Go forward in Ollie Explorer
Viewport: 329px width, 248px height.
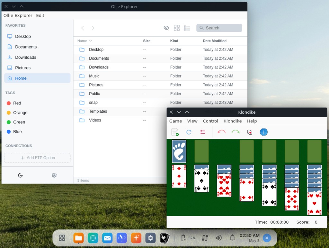[x=93, y=28]
